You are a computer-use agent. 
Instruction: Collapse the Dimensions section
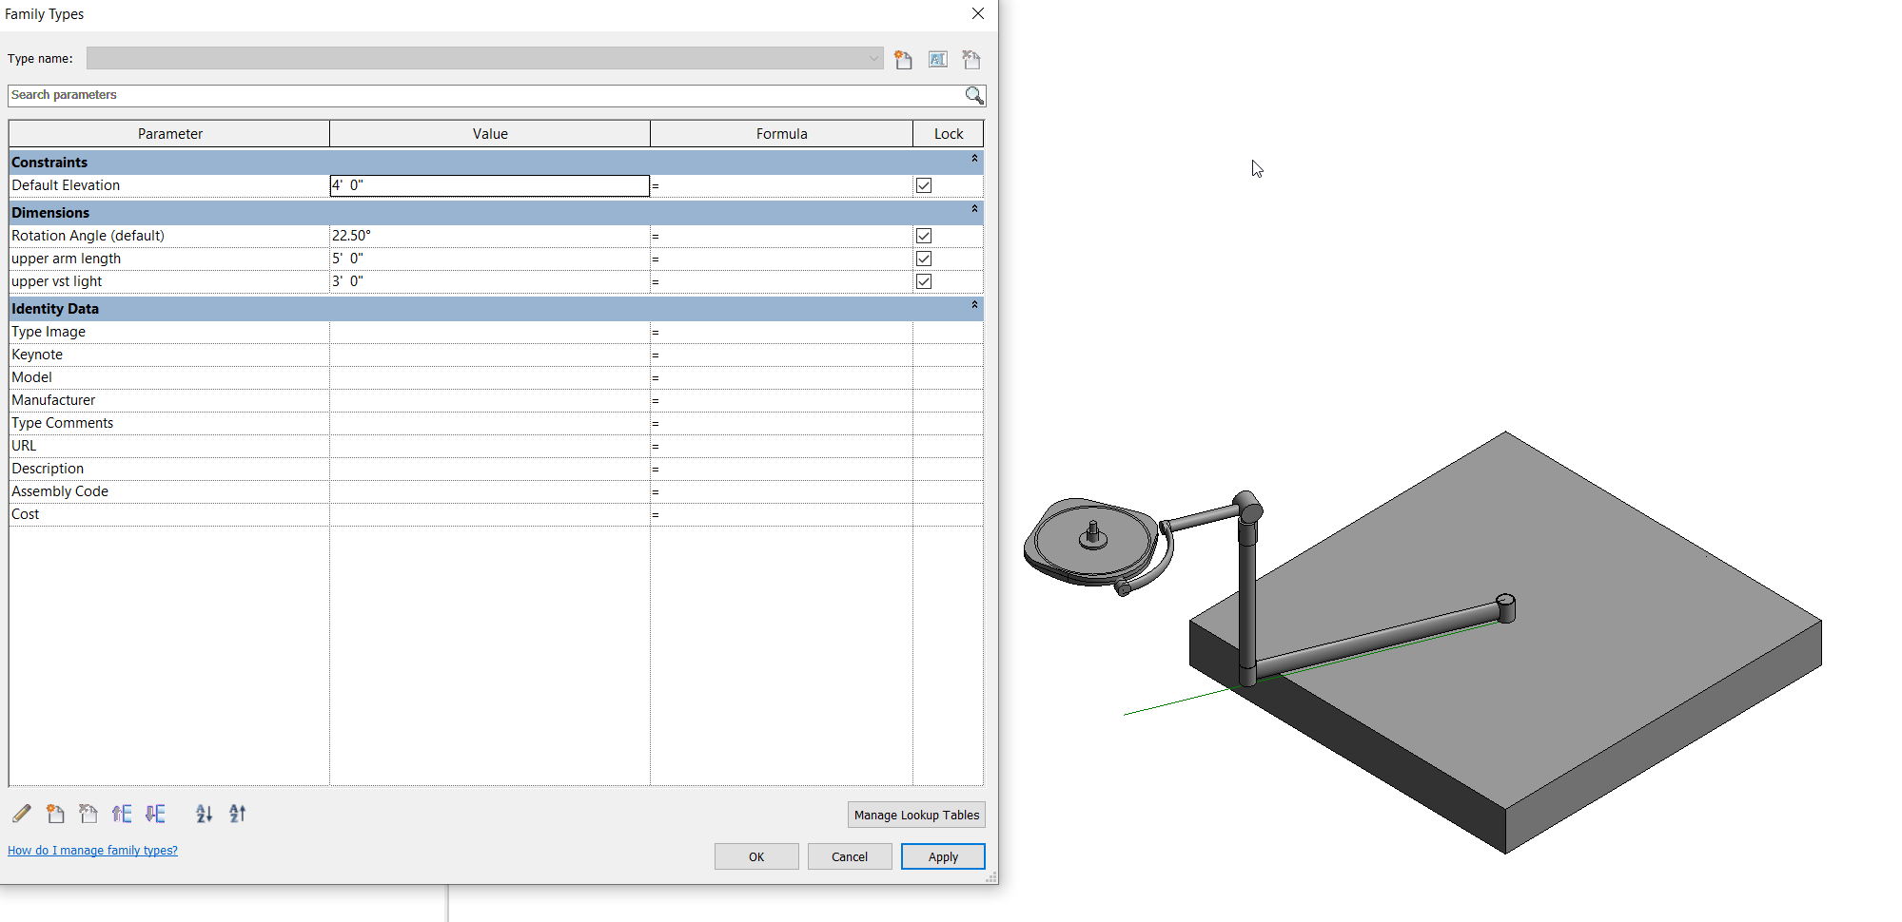tap(973, 208)
